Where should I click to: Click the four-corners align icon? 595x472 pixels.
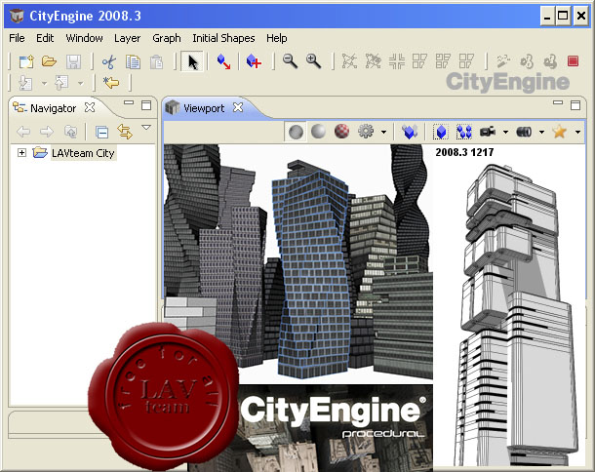(x=397, y=61)
